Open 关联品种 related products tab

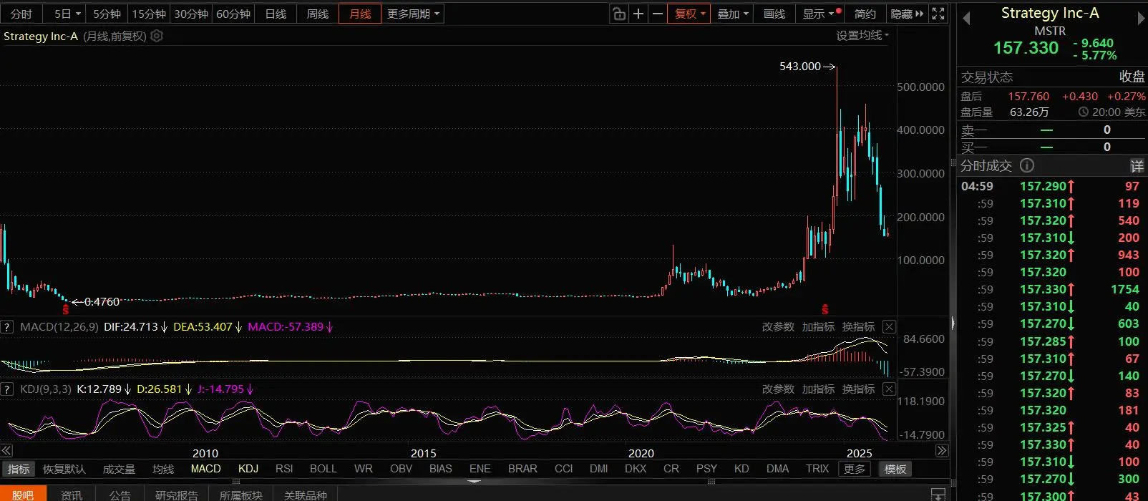306,495
